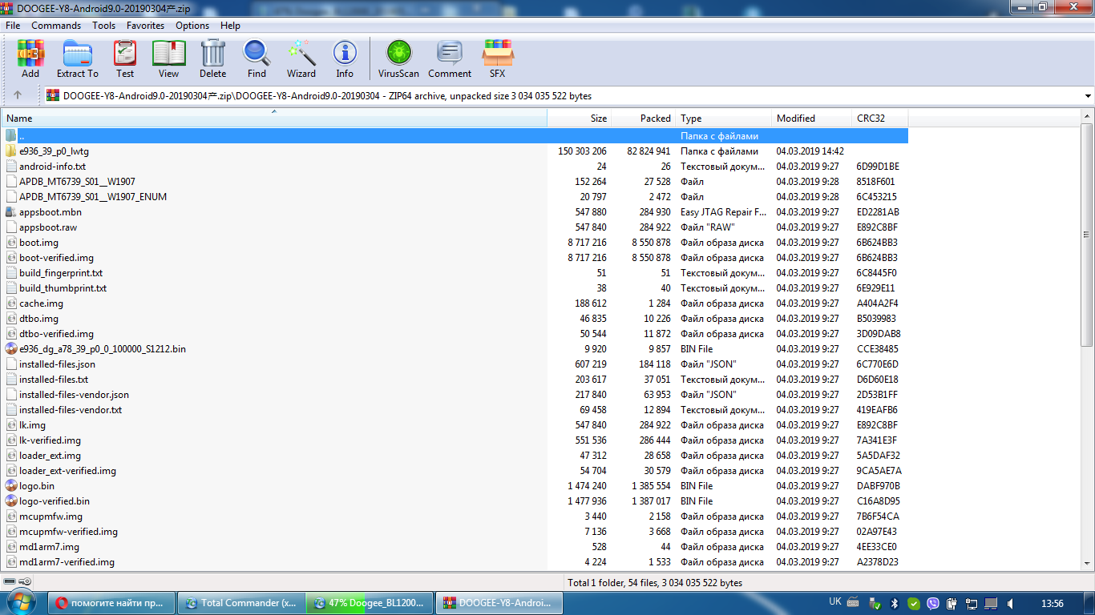Open the Windows Start button
The height and width of the screenshot is (615, 1095).
pos(19,602)
